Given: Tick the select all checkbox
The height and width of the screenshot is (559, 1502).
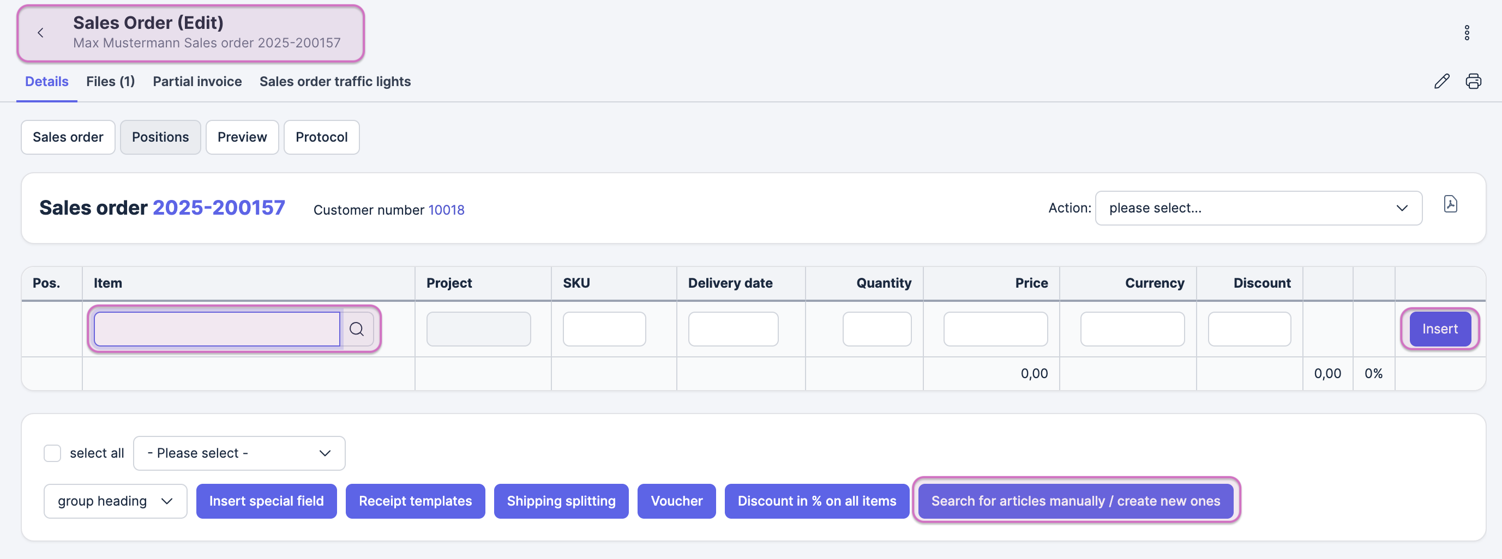Looking at the screenshot, I should pos(52,453).
